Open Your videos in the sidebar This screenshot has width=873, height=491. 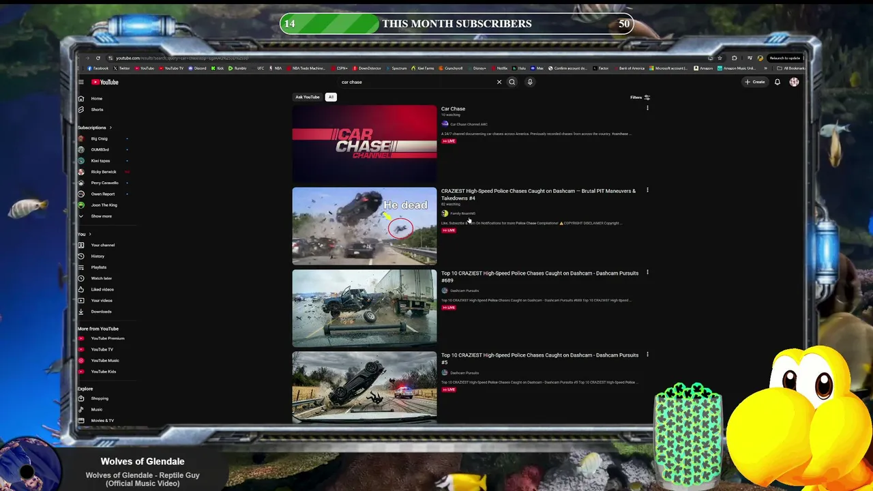(95, 300)
